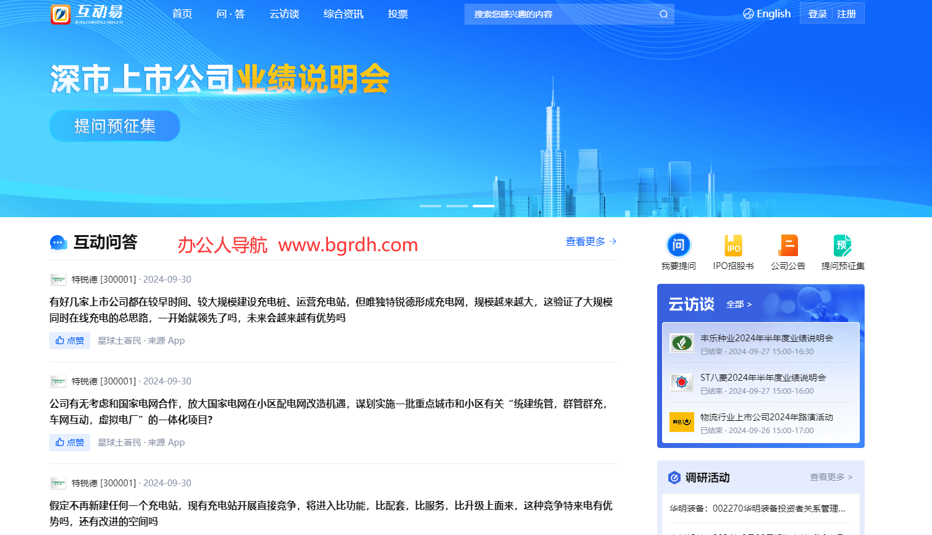Click 特锐德 logo on the 充电桩 question
Image resolution: width=932 pixels, height=535 pixels.
pos(58,280)
